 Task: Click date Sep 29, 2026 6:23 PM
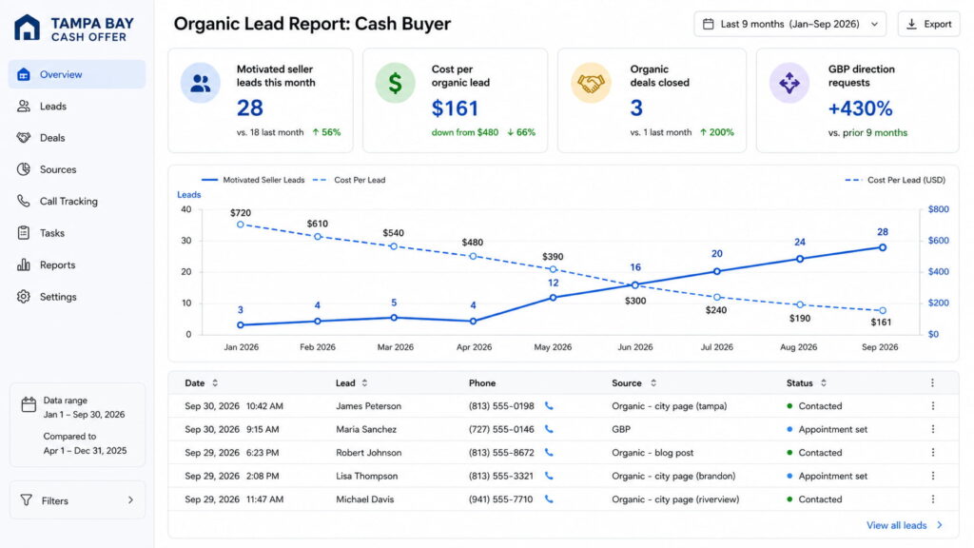click(x=232, y=453)
